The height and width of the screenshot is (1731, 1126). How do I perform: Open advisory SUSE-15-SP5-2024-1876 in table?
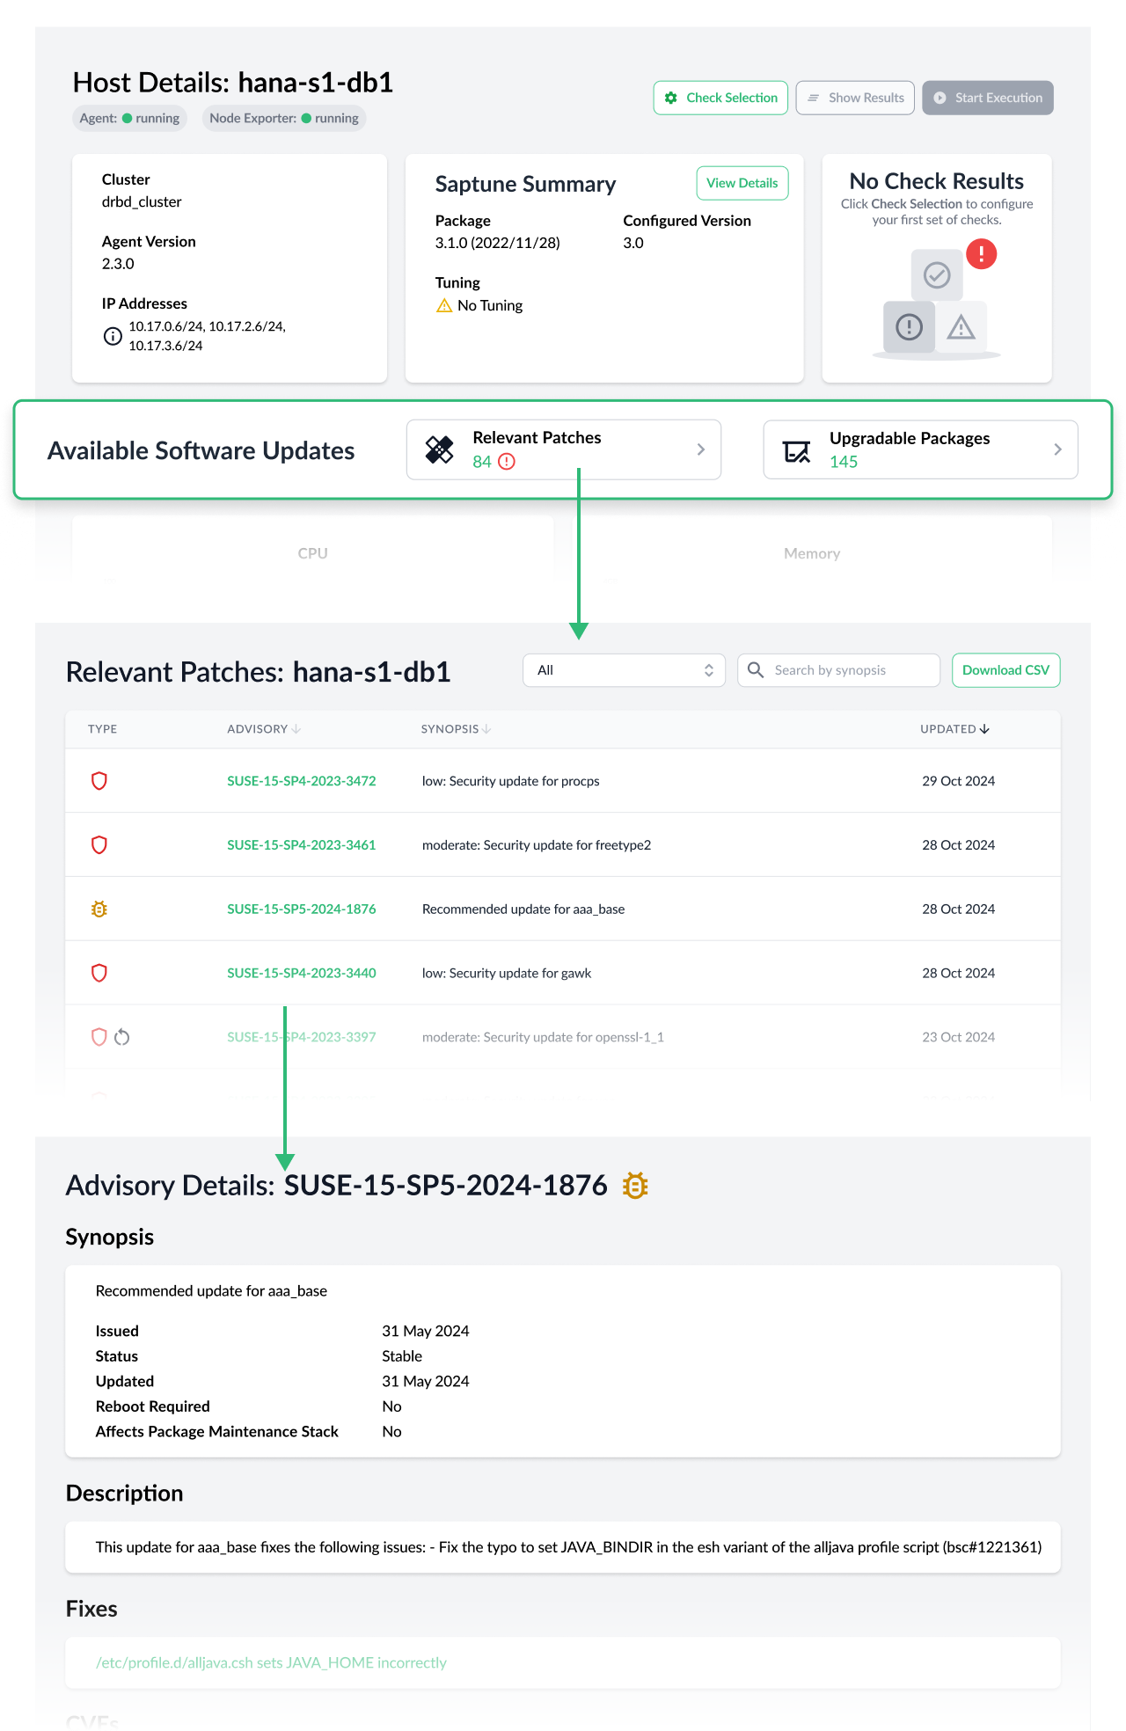click(302, 909)
